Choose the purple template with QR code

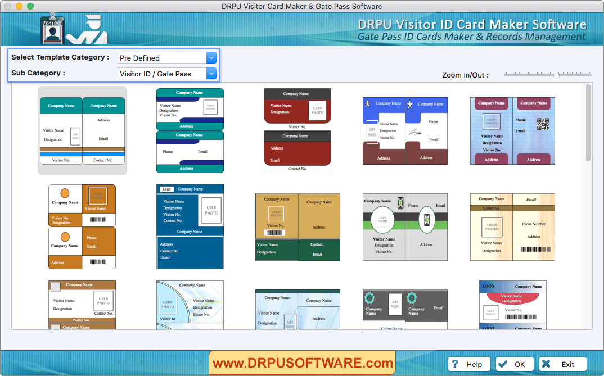[512, 131]
